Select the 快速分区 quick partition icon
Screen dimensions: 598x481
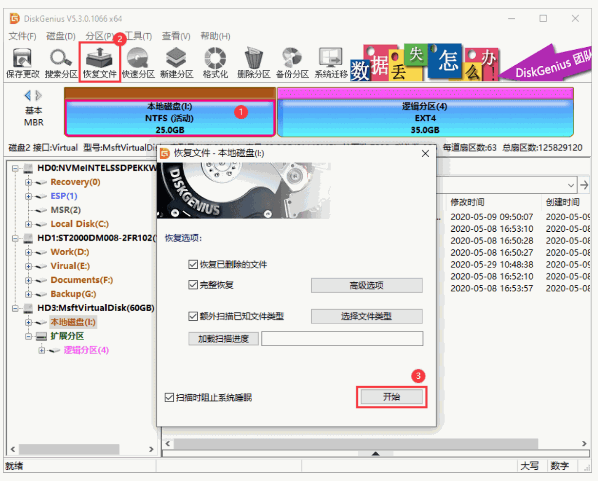(x=138, y=63)
